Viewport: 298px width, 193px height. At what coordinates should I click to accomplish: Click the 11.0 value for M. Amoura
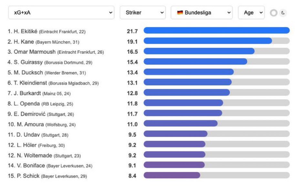tap(132, 124)
